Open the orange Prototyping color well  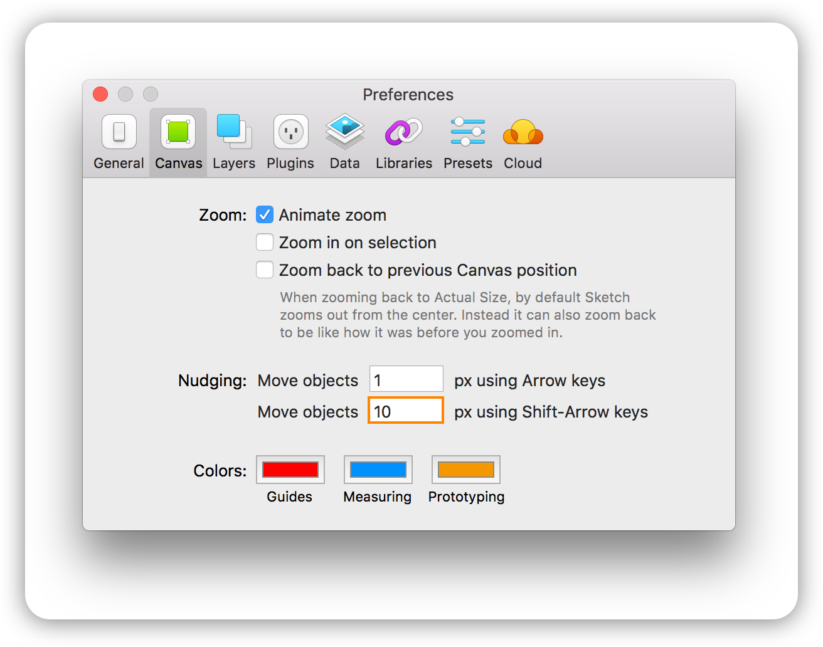tap(466, 470)
